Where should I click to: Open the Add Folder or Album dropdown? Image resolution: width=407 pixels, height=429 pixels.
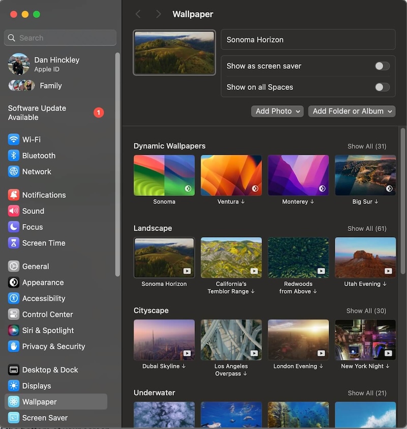tap(352, 111)
